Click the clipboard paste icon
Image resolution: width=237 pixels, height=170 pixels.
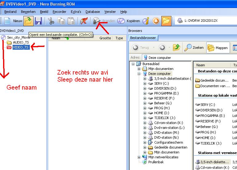tap(71, 21)
